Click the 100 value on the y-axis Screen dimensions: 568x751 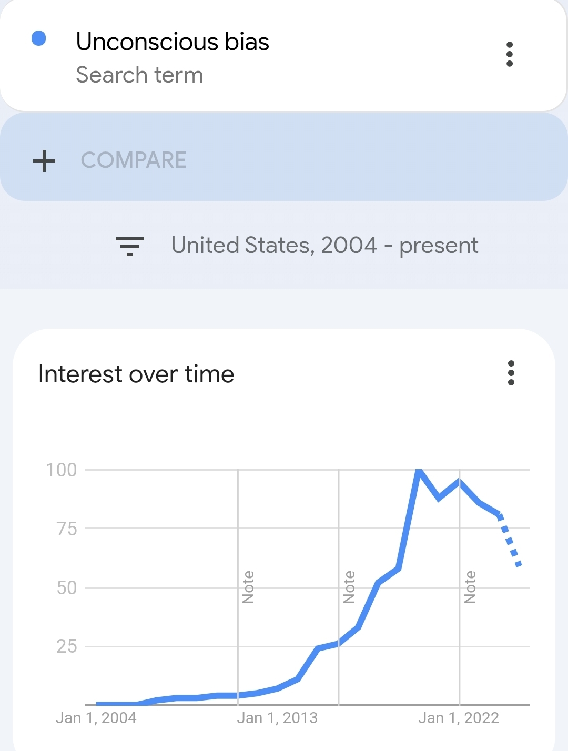[x=62, y=470]
